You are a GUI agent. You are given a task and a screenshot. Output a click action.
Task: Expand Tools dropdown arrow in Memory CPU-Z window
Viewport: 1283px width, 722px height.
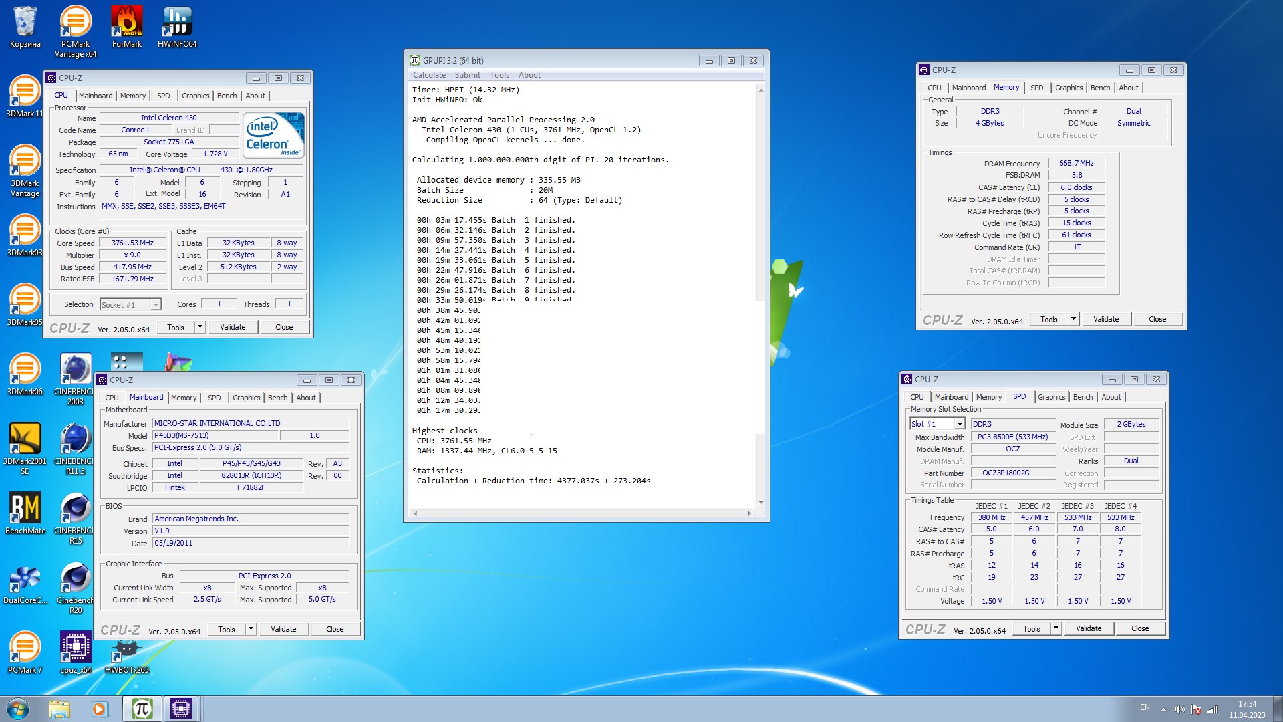coord(1073,319)
